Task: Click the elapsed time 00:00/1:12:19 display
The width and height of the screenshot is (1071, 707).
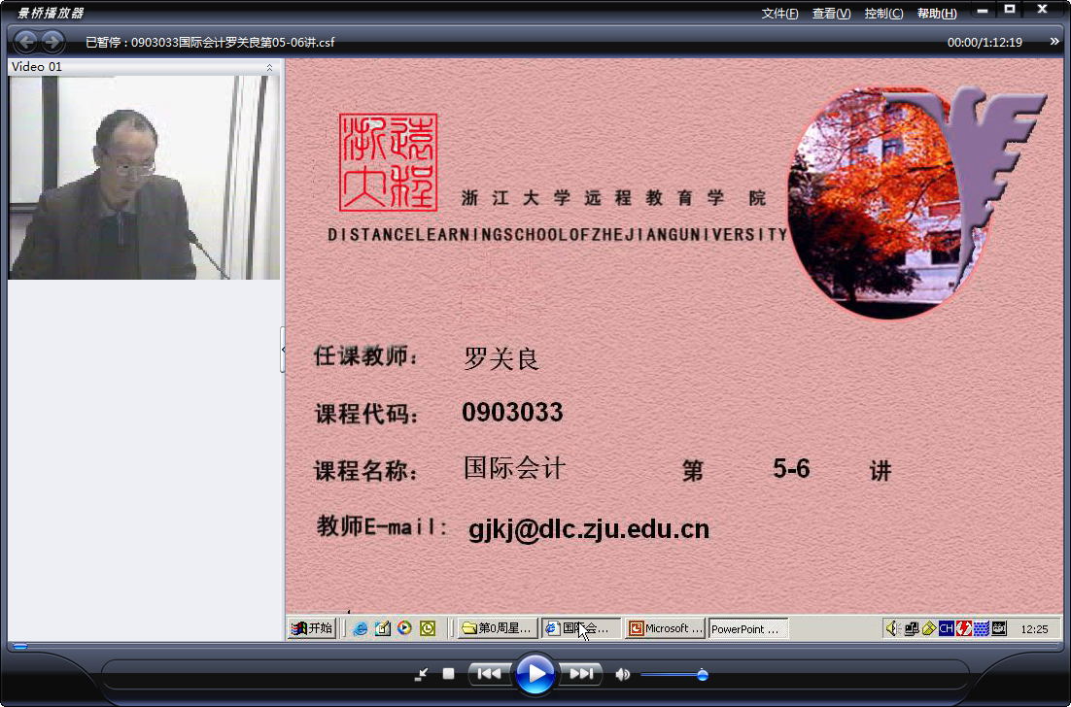Action: coord(985,43)
